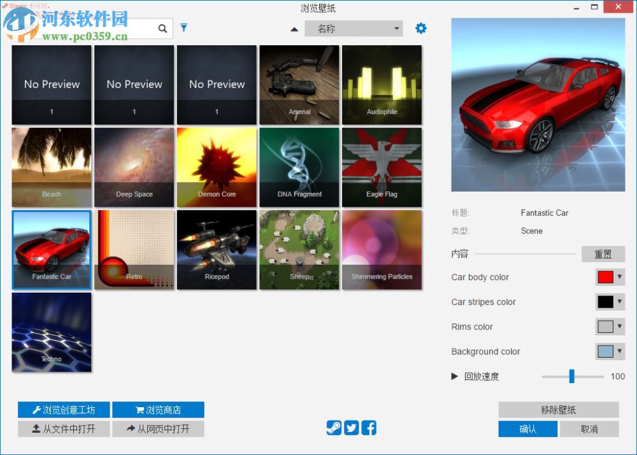
Task: Click the blue Background color swatch
Action: click(605, 351)
